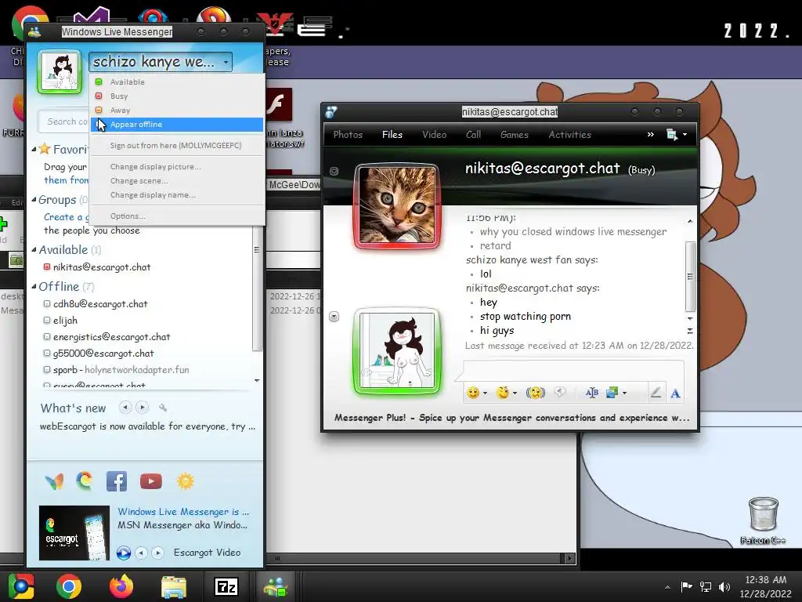Open the Photos tab in chat window
The image size is (802, 602).
pos(348,135)
